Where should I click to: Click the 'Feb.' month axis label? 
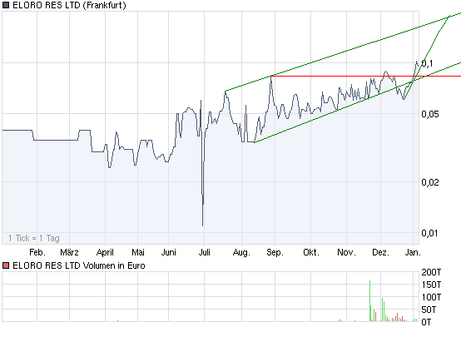pyautogui.click(x=37, y=252)
